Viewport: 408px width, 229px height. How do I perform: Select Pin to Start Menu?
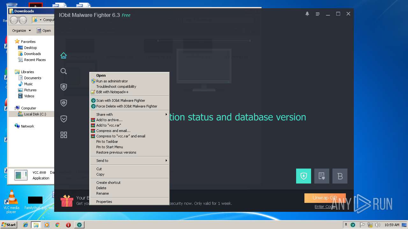point(129,147)
